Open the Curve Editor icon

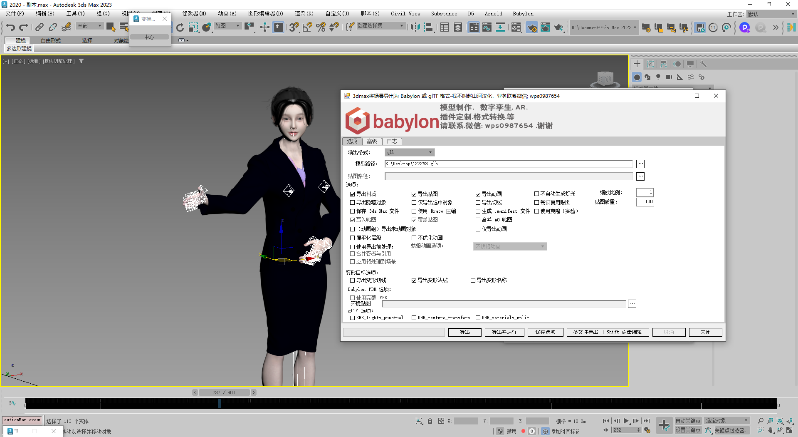click(487, 27)
